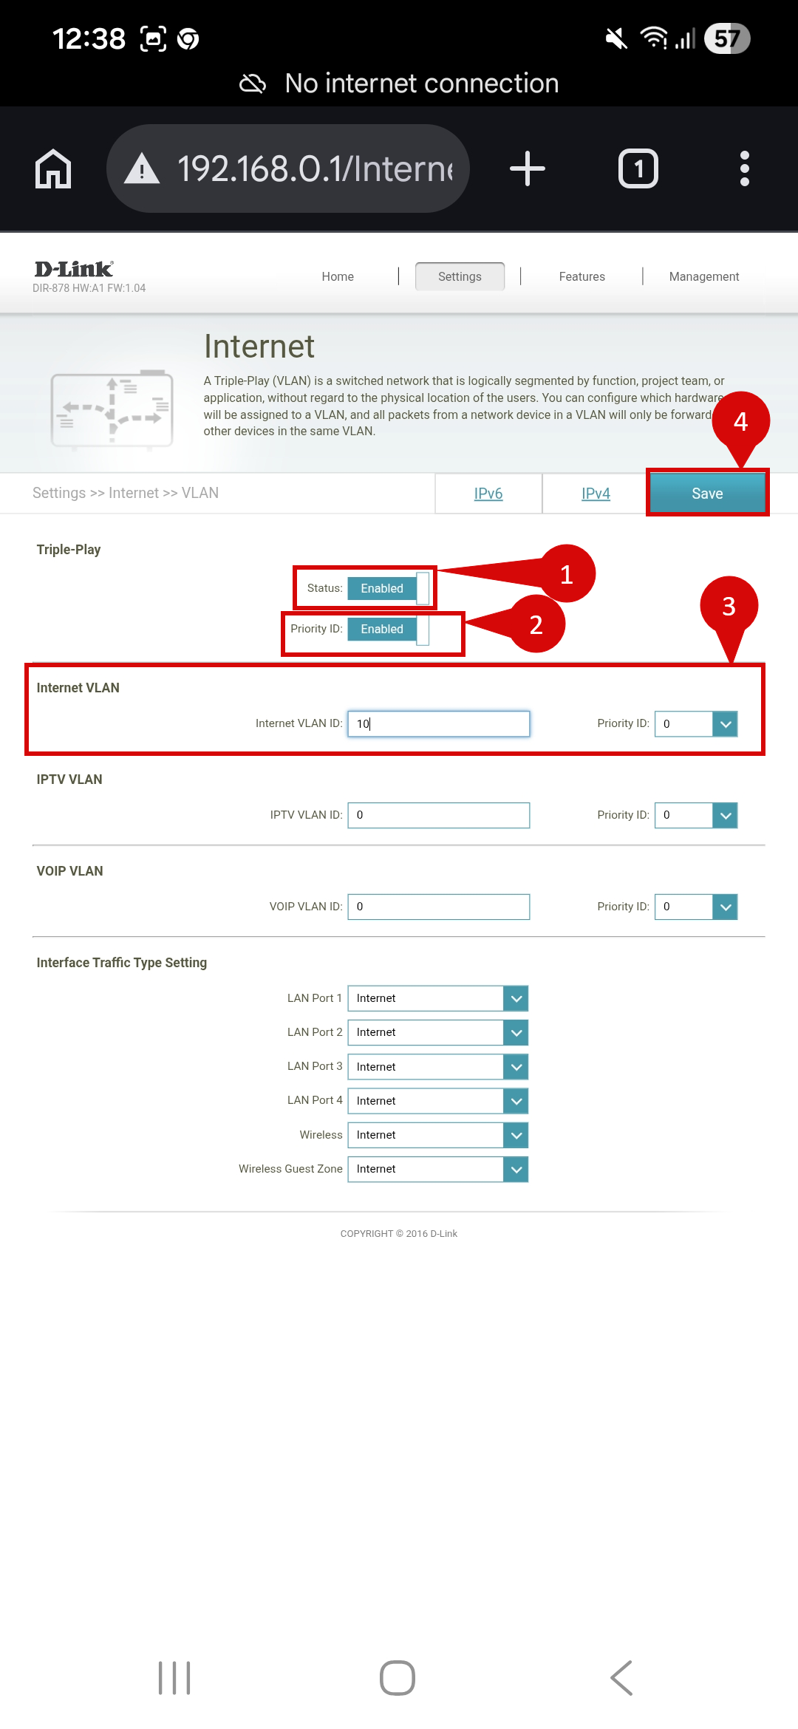Click the D-Link logo
The image size is (798, 1729).
pyautogui.click(x=74, y=270)
